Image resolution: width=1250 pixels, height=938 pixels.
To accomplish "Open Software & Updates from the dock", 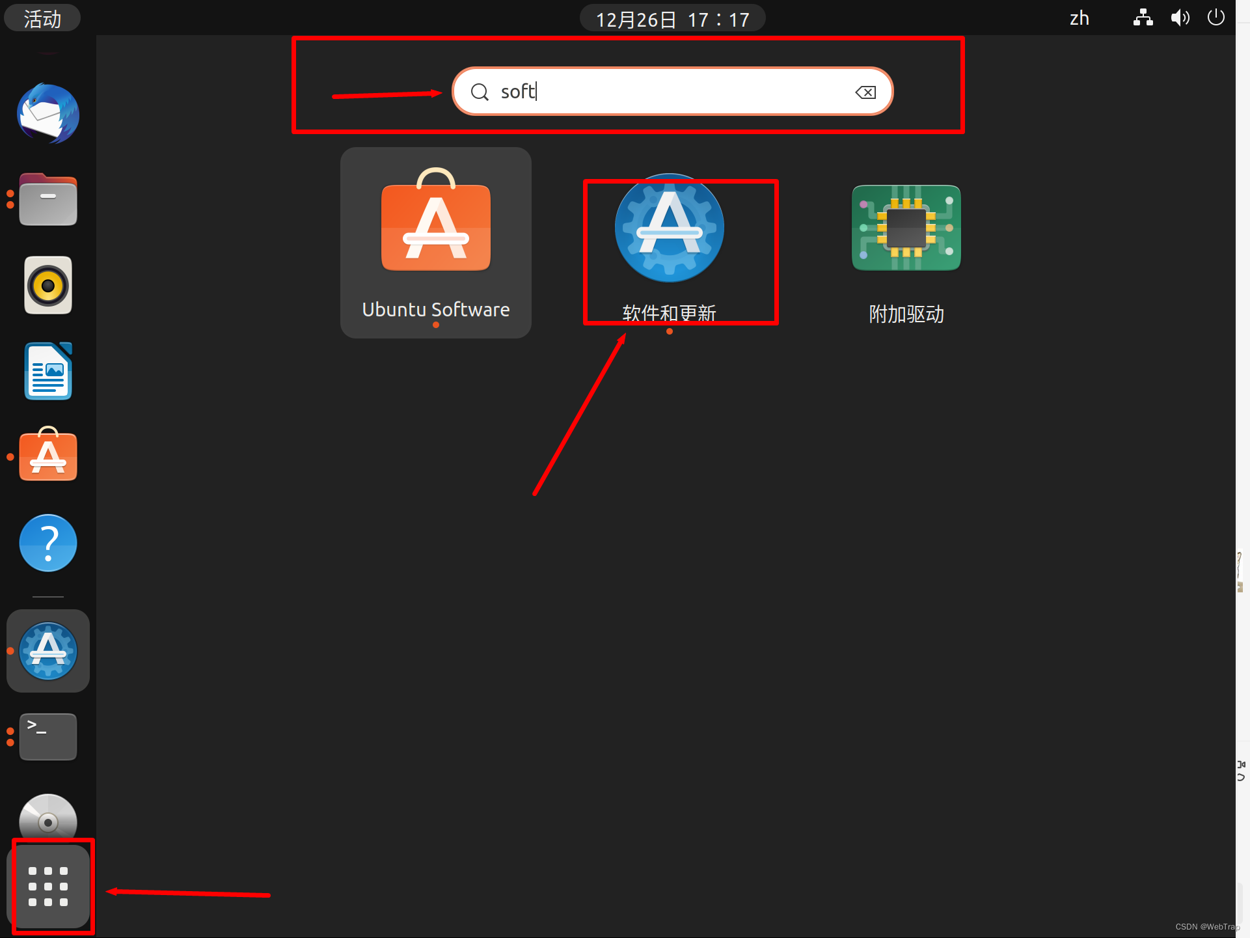I will [48, 650].
